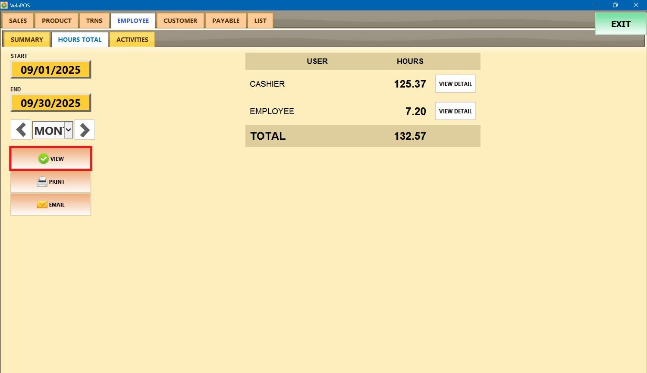Go to the TRNS tab
Screen dimensions: 647x373
tap(94, 21)
